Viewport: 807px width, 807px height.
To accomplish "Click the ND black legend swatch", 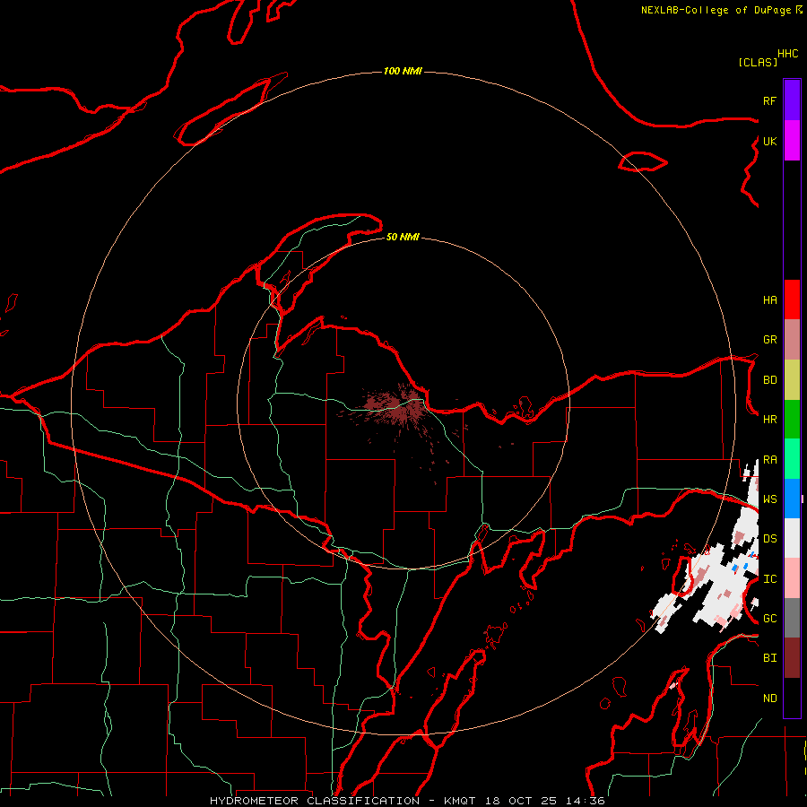I will (x=792, y=698).
